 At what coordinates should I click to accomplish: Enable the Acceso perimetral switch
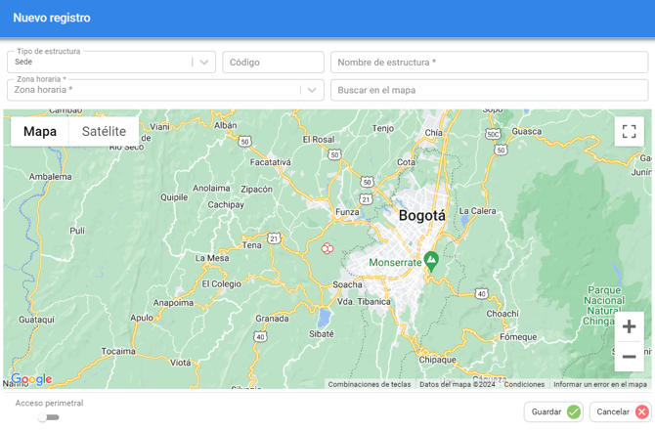point(48,417)
